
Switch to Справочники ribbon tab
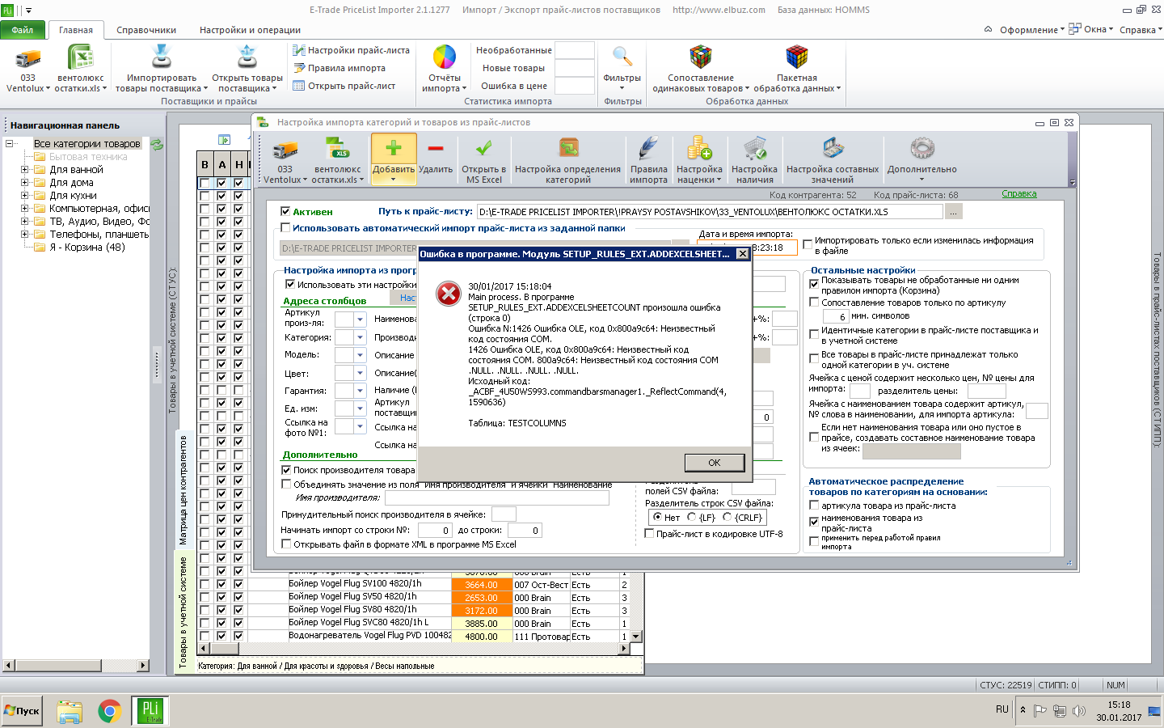[x=146, y=30]
